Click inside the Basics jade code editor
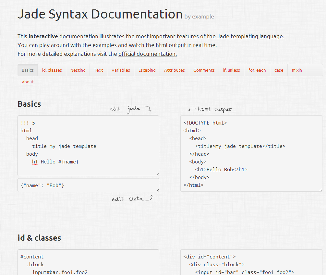This screenshot has height=275, width=326. [x=88, y=146]
